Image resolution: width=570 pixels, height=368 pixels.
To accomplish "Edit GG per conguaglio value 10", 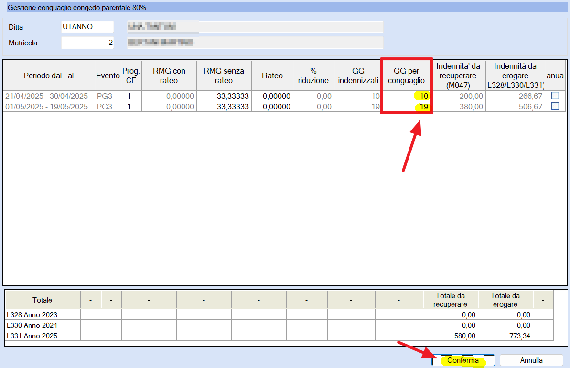I will 407,96.
